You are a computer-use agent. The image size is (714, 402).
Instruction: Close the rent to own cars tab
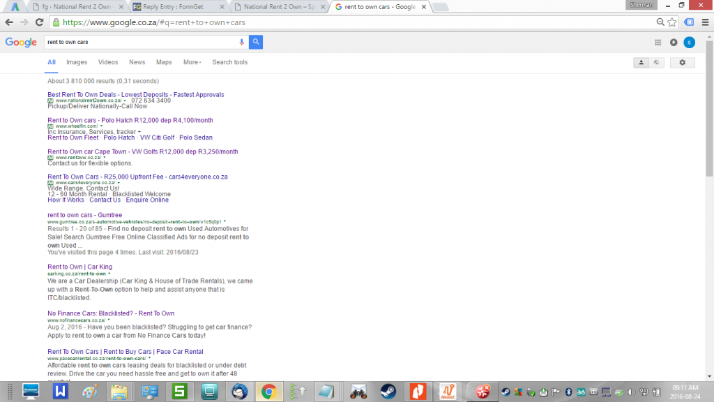coord(424,7)
